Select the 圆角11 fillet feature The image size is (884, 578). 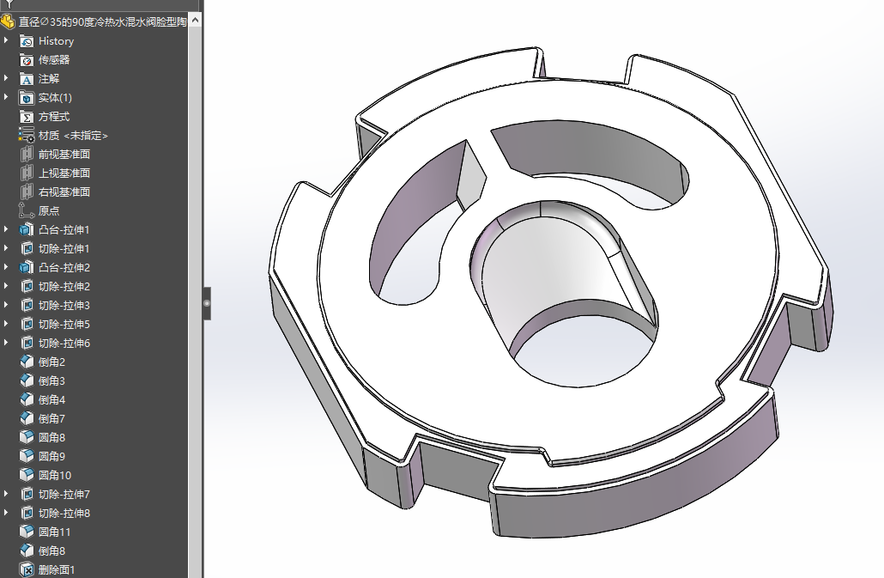point(55,532)
